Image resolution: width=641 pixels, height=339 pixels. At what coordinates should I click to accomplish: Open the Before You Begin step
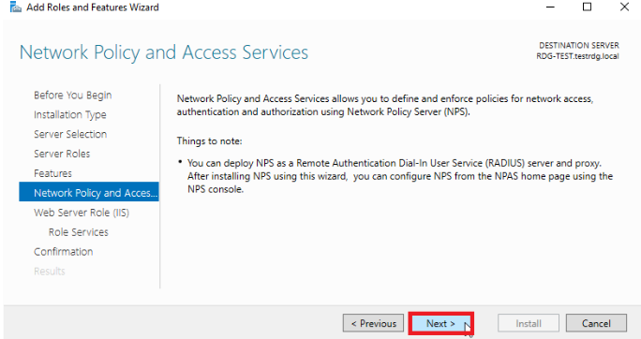pos(73,96)
